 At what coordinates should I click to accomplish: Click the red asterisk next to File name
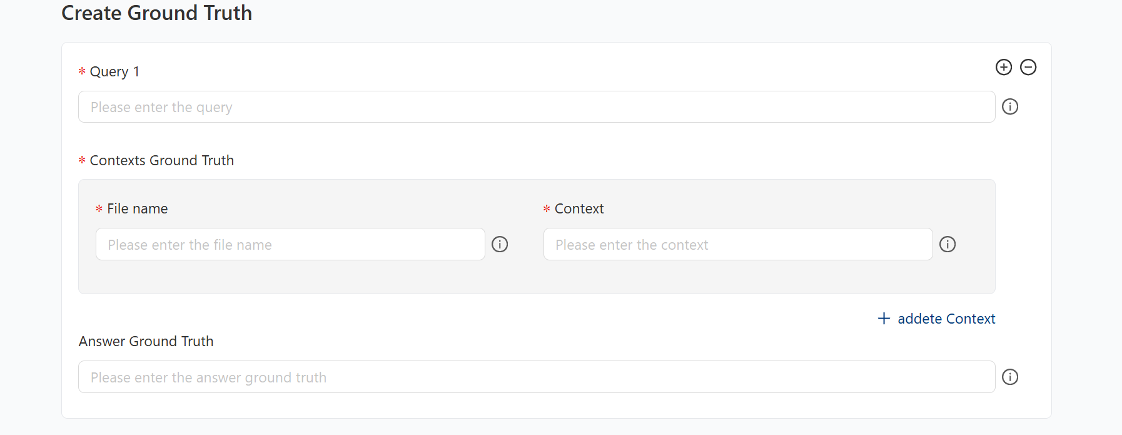[x=99, y=209]
